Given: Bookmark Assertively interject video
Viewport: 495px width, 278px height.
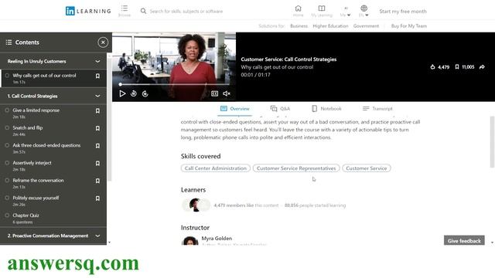Looking at the screenshot, I should coord(98,163).
